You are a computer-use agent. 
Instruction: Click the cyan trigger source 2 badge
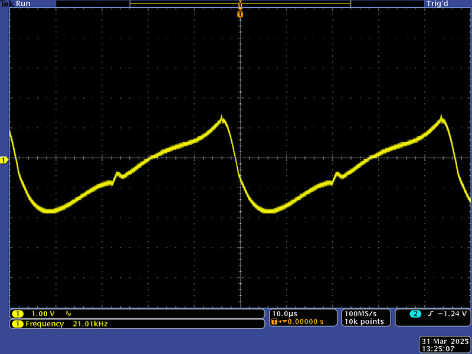click(415, 314)
